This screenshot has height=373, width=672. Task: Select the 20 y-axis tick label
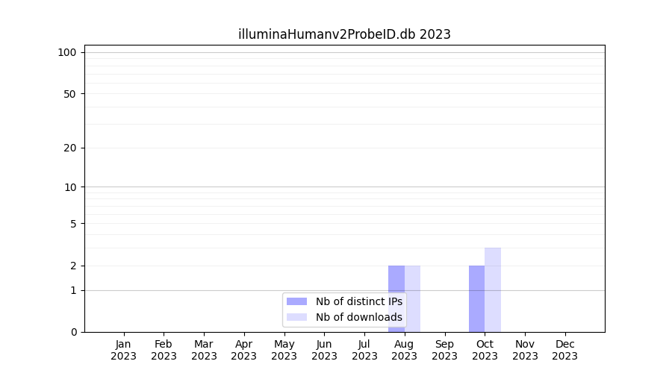click(70, 148)
